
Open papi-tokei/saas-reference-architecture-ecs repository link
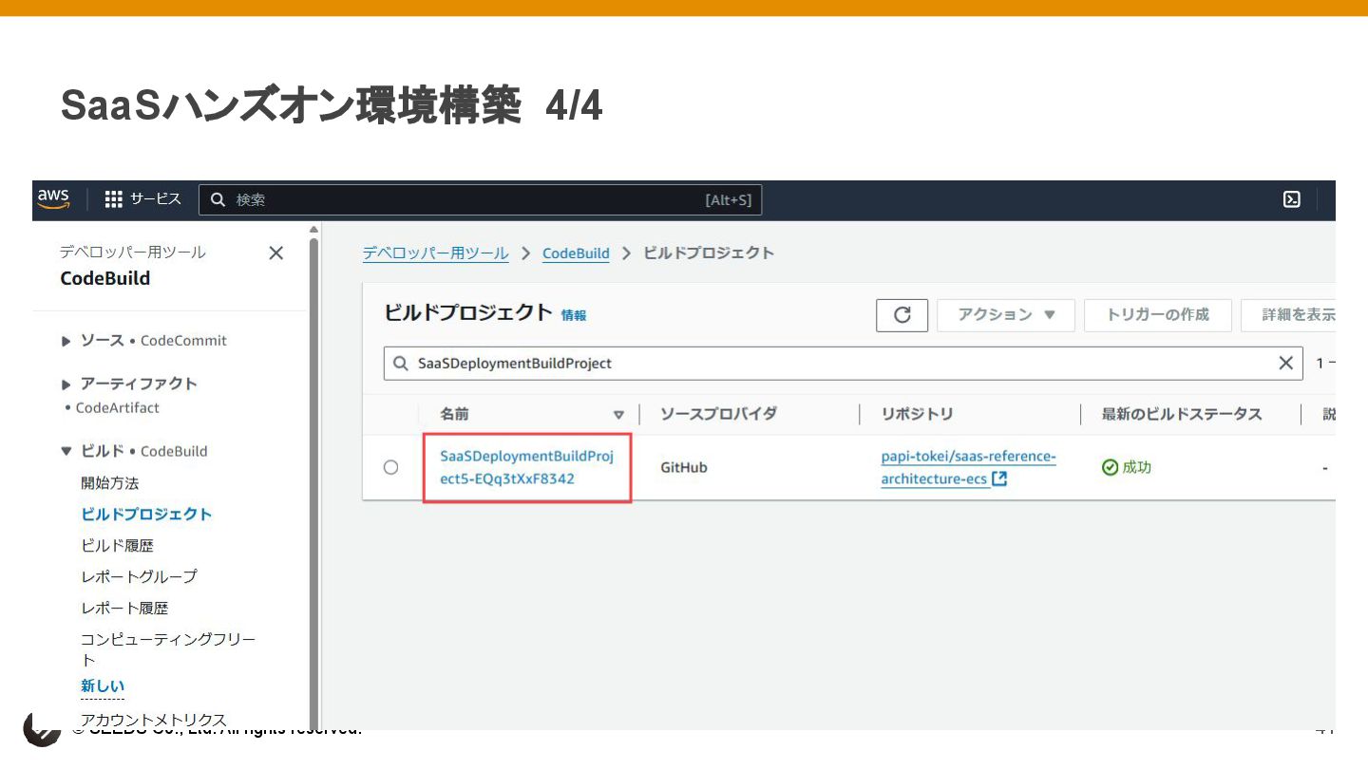tap(968, 467)
